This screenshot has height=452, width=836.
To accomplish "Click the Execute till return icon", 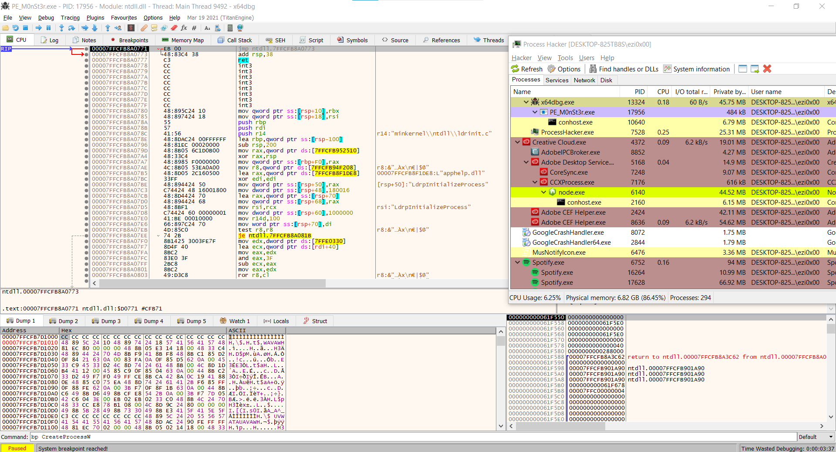I will (x=108, y=28).
